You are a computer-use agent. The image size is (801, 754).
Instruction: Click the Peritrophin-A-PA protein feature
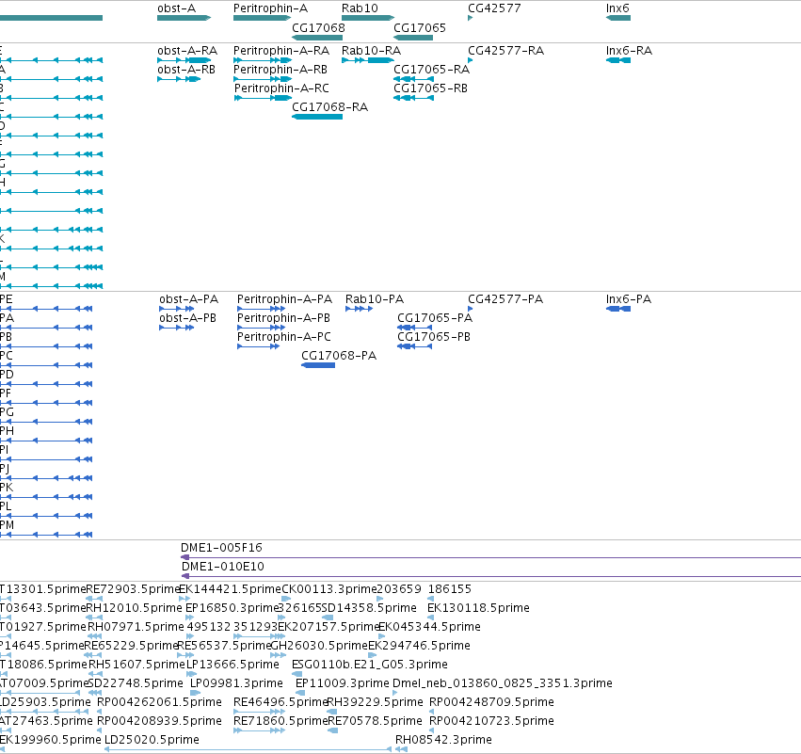tap(261, 309)
